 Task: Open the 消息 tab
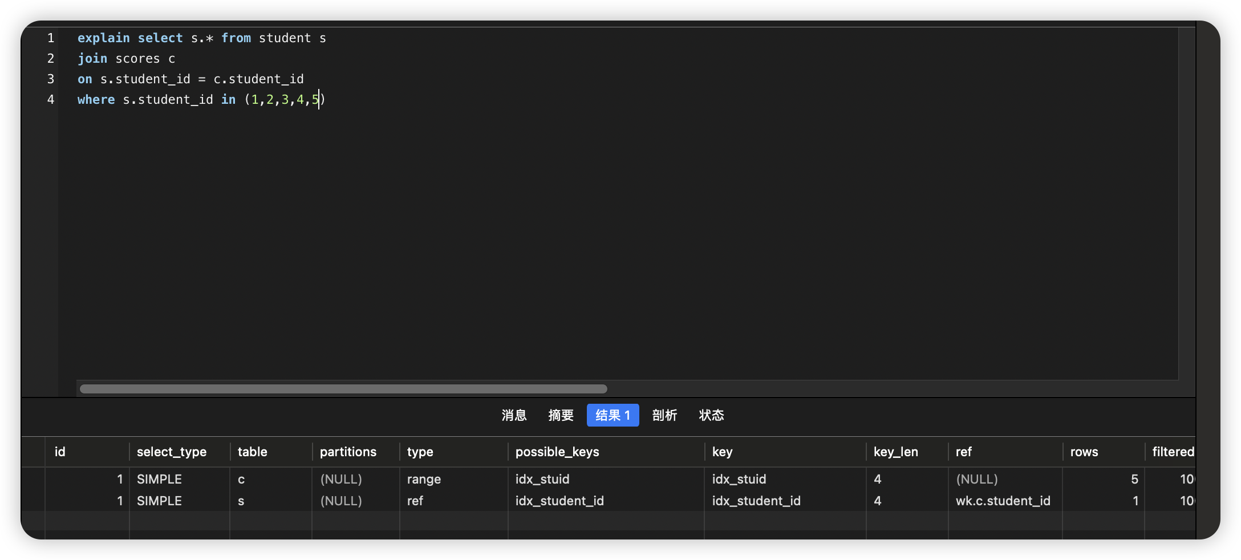pyautogui.click(x=514, y=415)
